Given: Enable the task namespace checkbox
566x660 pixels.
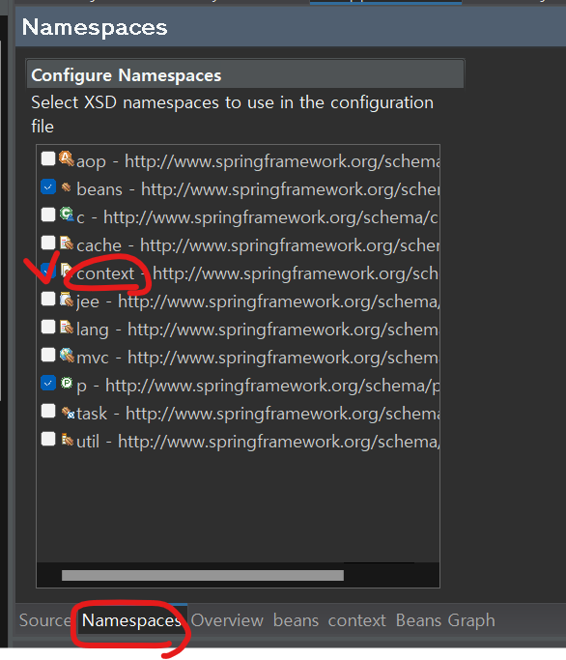Looking at the screenshot, I should [48, 411].
